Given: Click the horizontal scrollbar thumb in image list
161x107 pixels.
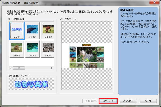Looking at the screenshot, I should (x=19, y=68).
